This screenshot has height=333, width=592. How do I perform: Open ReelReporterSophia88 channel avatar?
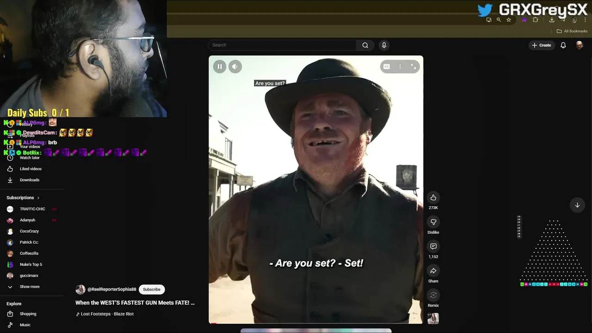80,290
